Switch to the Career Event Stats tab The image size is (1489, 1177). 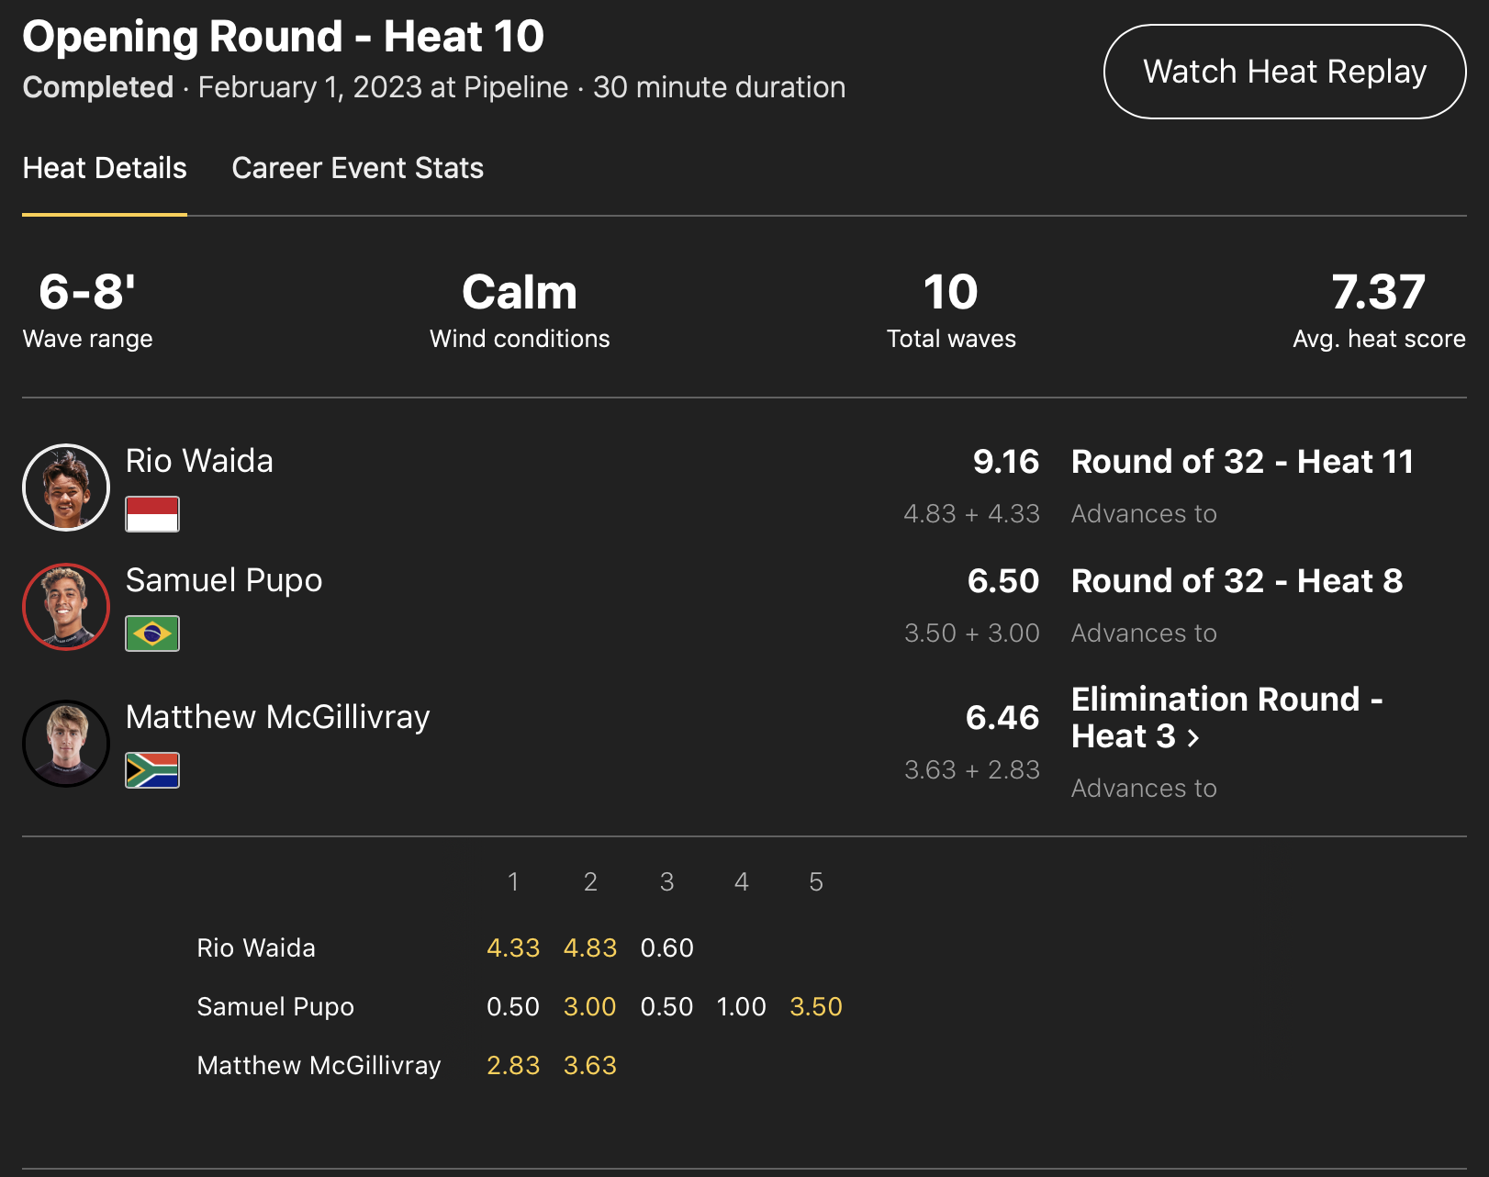pyautogui.click(x=357, y=168)
